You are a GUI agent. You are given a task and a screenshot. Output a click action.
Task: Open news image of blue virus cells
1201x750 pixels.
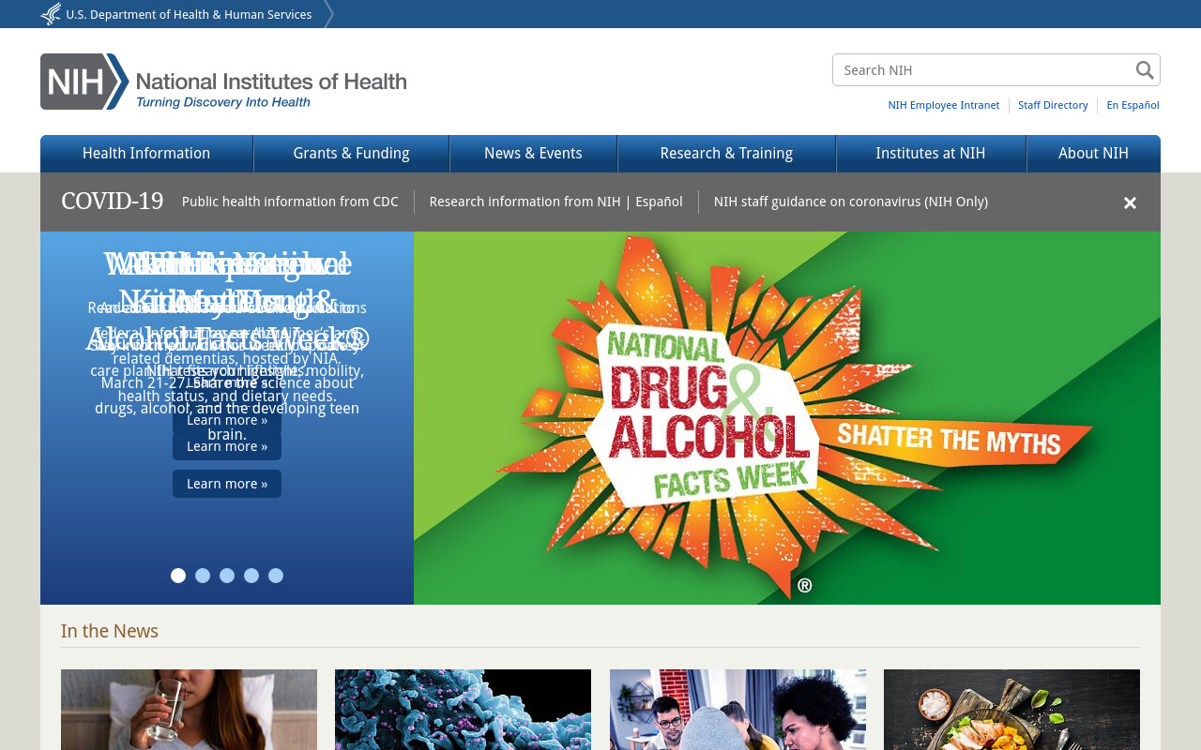click(463, 710)
